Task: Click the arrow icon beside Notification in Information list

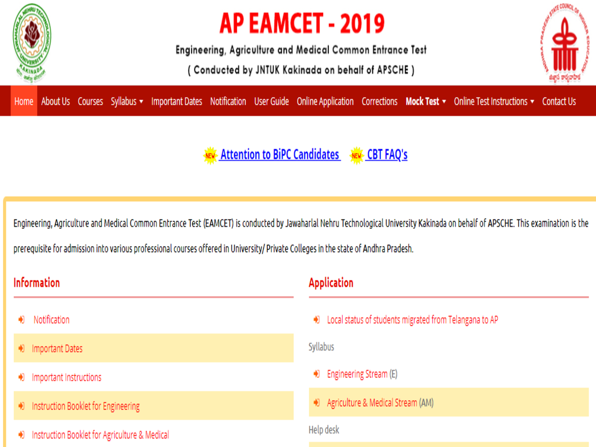Action: click(22, 320)
